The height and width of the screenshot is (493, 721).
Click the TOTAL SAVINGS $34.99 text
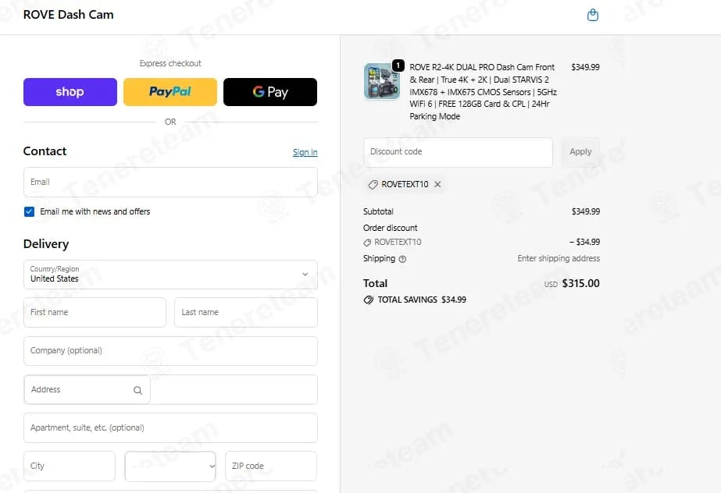coord(422,300)
